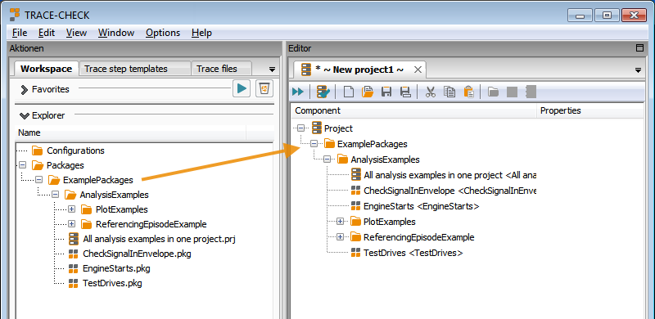Copy selection using the copy icon

(x=449, y=92)
